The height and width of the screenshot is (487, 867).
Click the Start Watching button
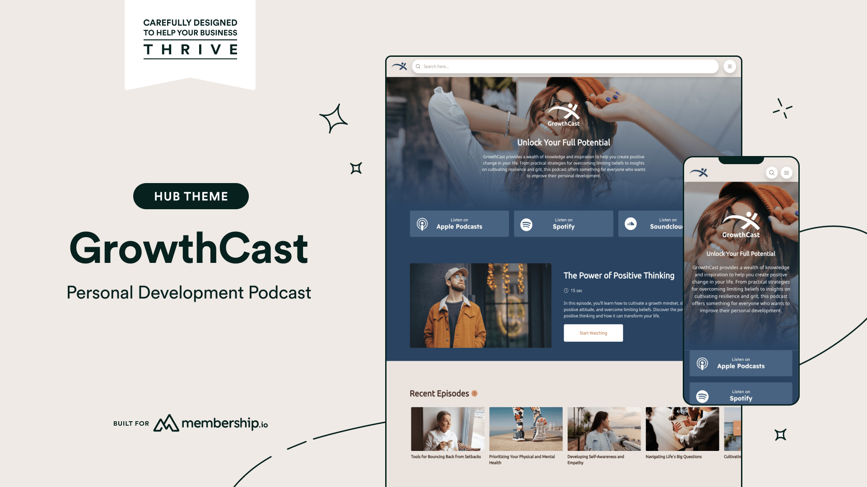pos(593,332)
